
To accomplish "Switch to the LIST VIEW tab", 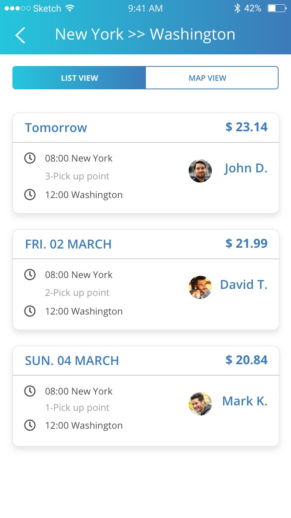I will pyautogui.click(x=79, y=78).
